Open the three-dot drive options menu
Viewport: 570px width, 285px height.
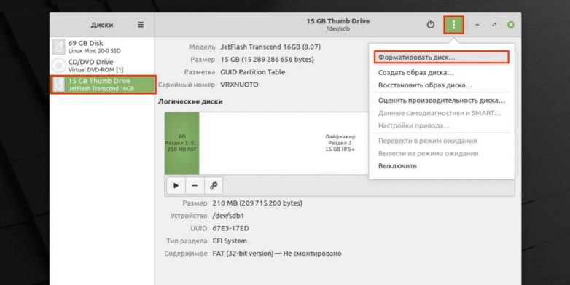pyautogui.click(x=453, y=25)
